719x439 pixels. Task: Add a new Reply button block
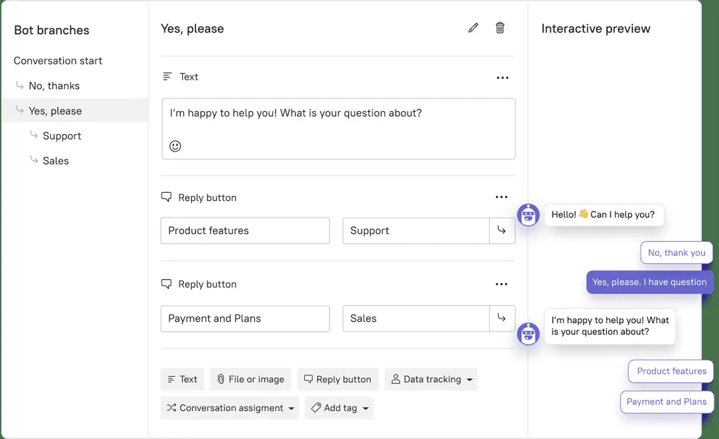[338, 379]
